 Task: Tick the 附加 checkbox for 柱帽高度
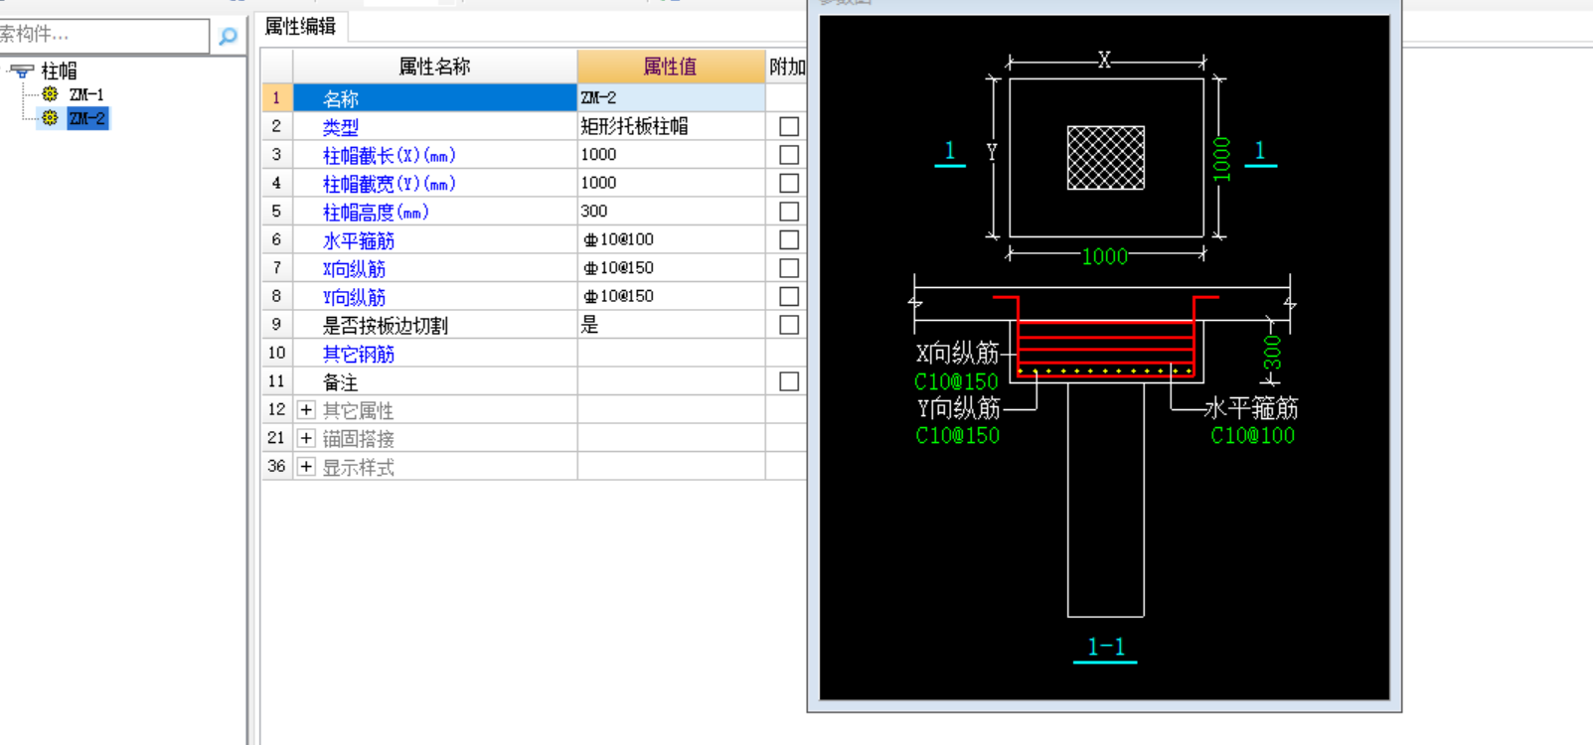pos(789,212)
